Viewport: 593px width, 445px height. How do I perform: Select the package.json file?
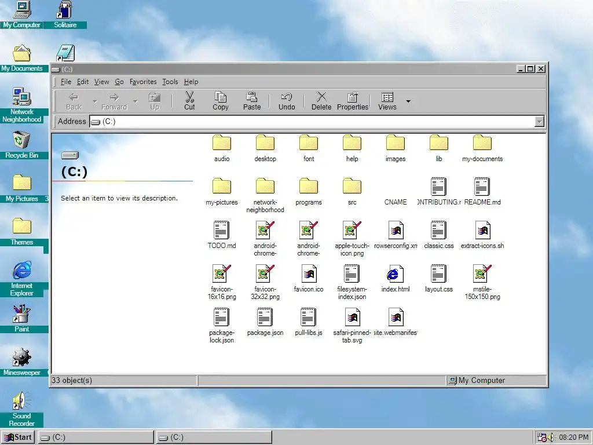pos(265,322)
